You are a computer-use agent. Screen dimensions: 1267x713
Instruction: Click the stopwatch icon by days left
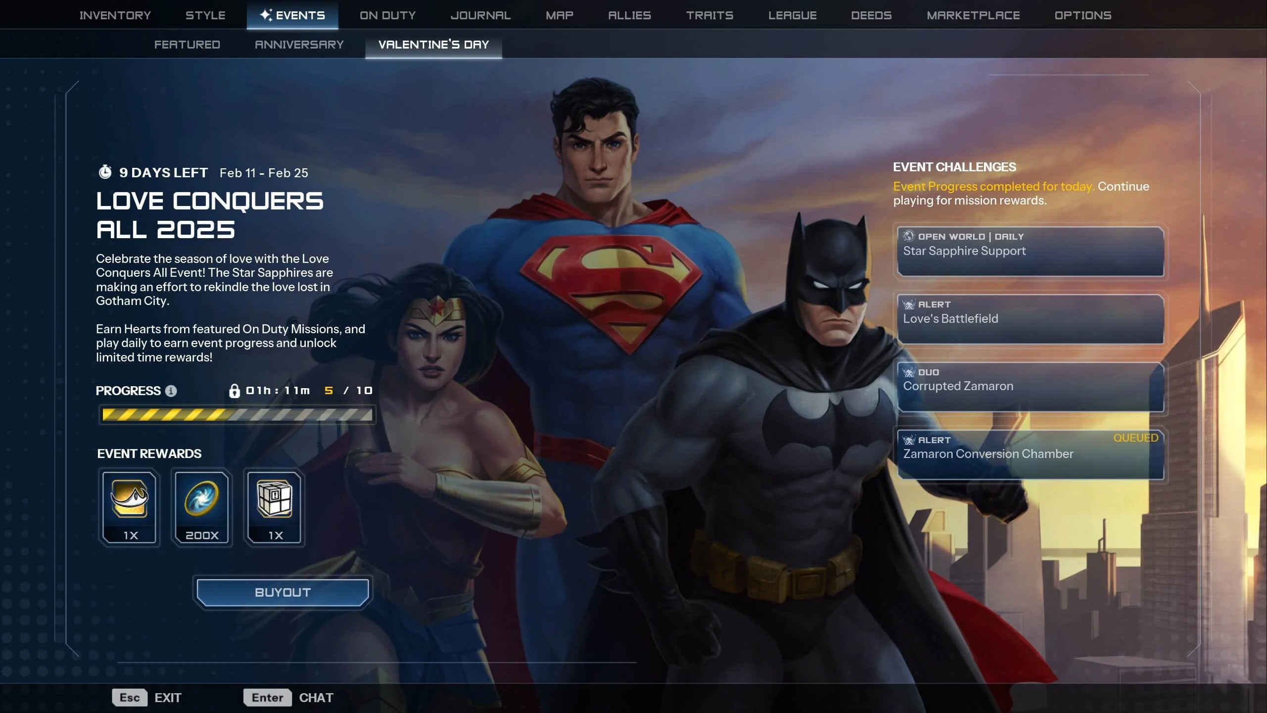coord(105,172)
